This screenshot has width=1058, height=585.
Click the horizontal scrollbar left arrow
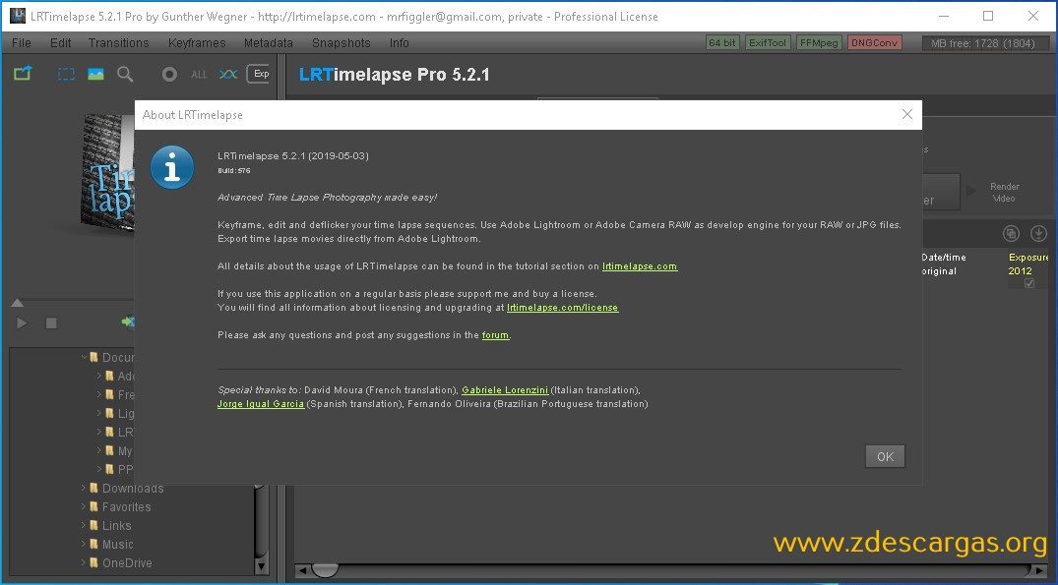[303, 571]
